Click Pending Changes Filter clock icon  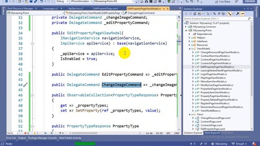pos(208,14)
